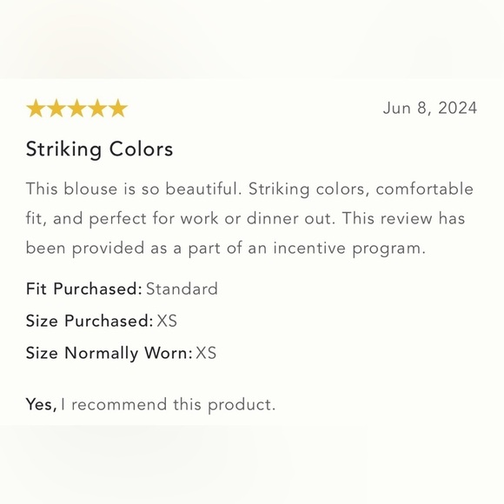Viewport: 504px width, 504px height.
Task: Click the fifth gold rating star
Action: coord(118,109)
